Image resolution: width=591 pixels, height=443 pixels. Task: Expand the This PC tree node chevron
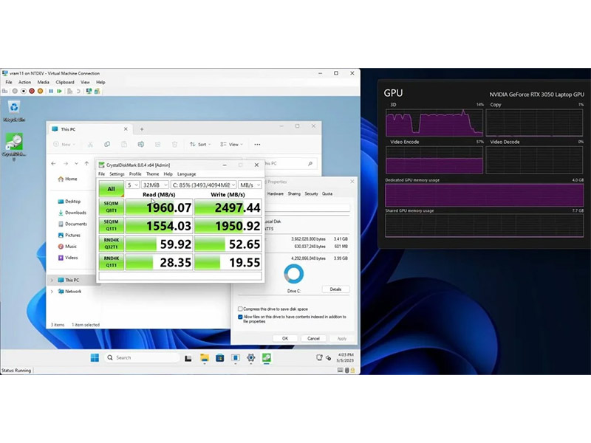point(52,281)
